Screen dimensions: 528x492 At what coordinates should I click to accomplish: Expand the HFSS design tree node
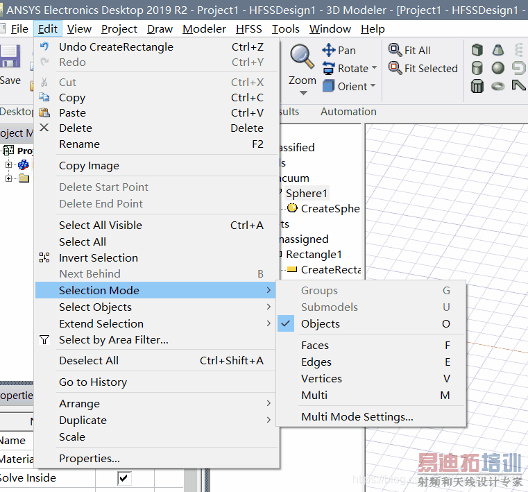[9, 164]
